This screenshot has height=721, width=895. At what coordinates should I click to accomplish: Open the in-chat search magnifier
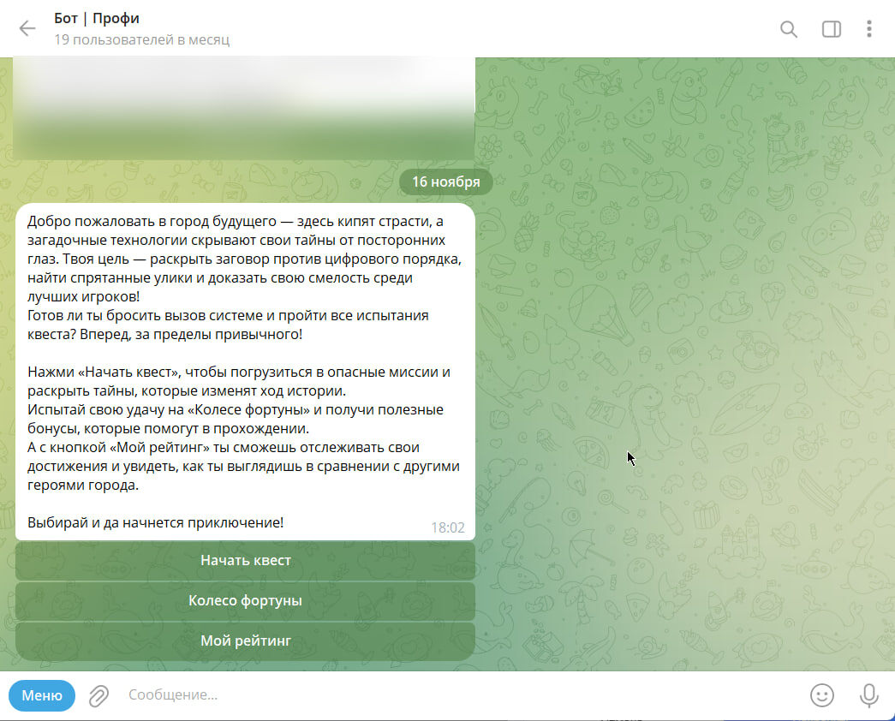[x=788, y=28]
